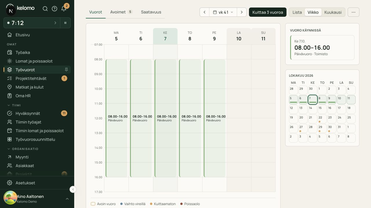Unpin Työvuorot using the pin icon
The image size is (371, 208).
[66, 70]
